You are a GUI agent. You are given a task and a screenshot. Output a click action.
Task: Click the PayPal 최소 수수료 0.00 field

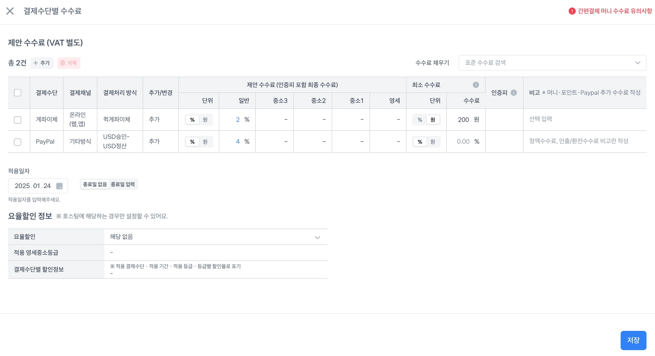(463, 142)
